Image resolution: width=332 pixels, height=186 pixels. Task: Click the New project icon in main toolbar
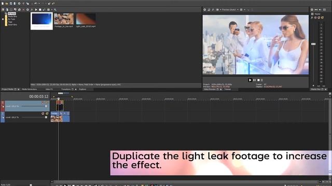[3, 4]
